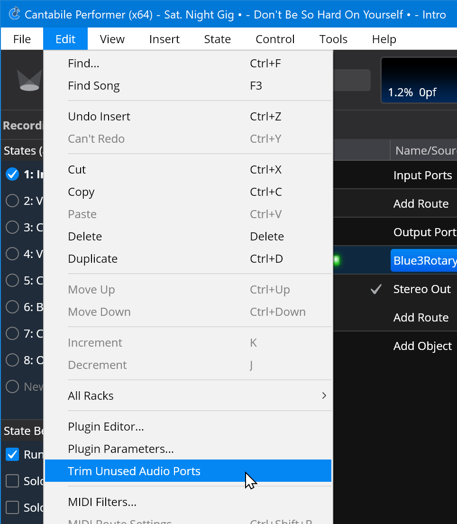Toggle the checkmark next to Stereo Out
Screen dimensions: 457x524
[x=376, y=289]
